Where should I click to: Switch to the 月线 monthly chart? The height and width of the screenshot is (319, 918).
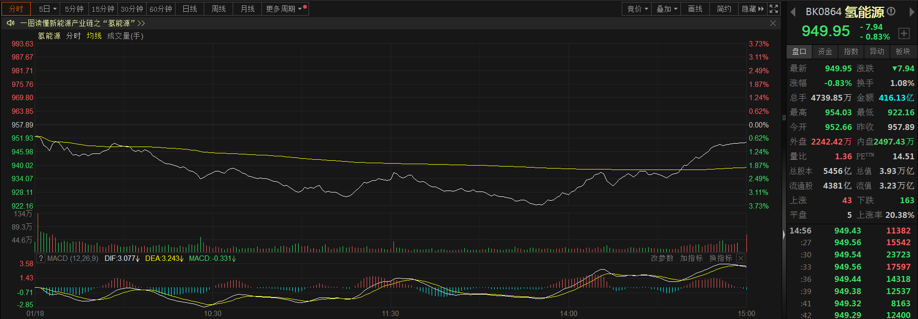[x=248, y=9]
